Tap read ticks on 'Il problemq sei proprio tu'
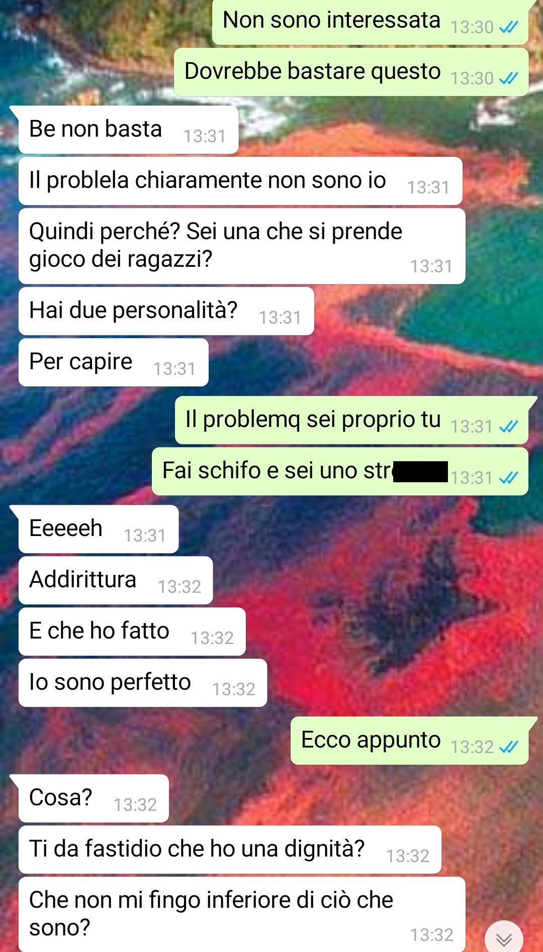This screenshot has height=952, width=543. [x=508, y=427]
